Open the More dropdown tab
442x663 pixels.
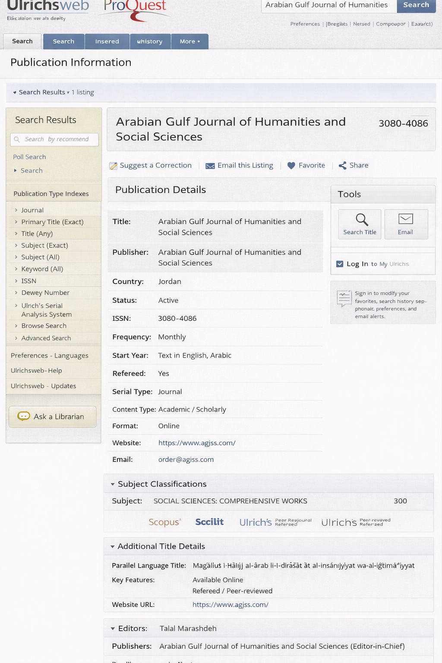click(x=189, y=41)
